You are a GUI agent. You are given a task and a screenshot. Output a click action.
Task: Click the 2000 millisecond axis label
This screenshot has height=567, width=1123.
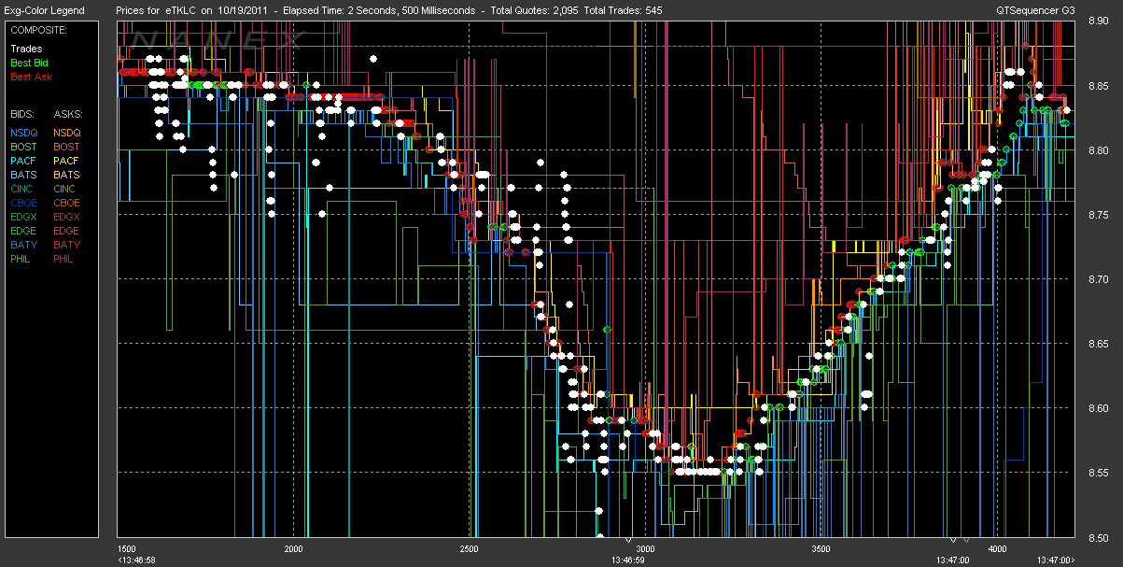coord(293,548)
